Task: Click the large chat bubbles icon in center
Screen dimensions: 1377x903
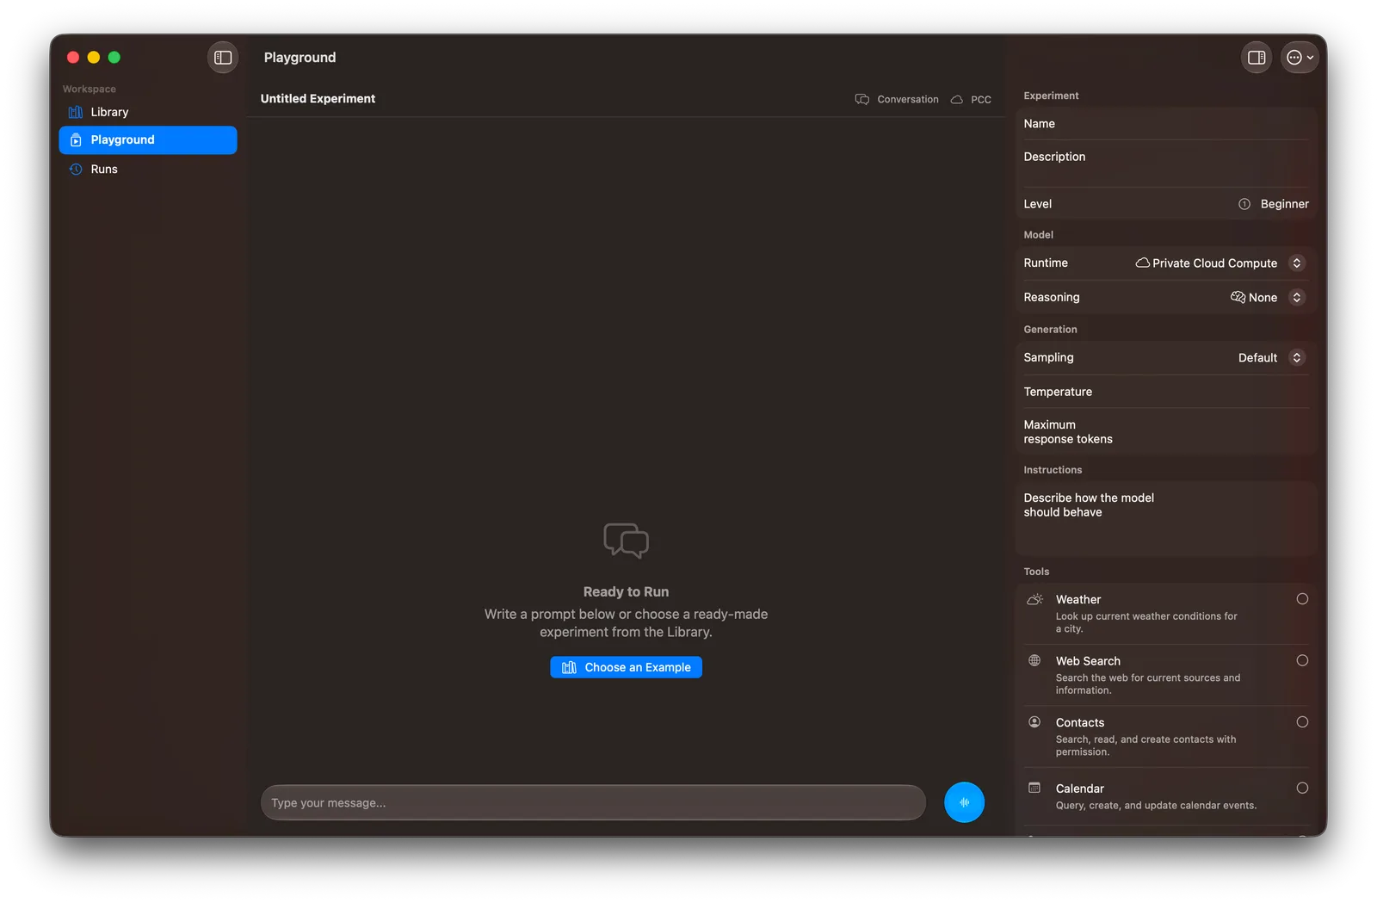Action: tap(626, 541)
